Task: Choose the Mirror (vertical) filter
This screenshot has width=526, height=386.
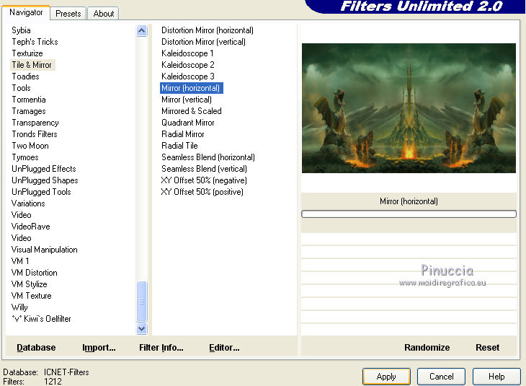Action: click(x=187, y=100)
